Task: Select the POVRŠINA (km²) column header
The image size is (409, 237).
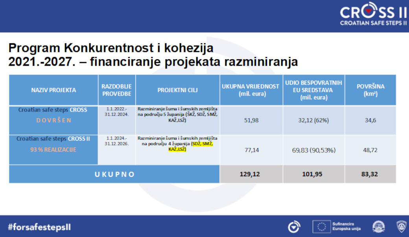Action: coord(370,90)
